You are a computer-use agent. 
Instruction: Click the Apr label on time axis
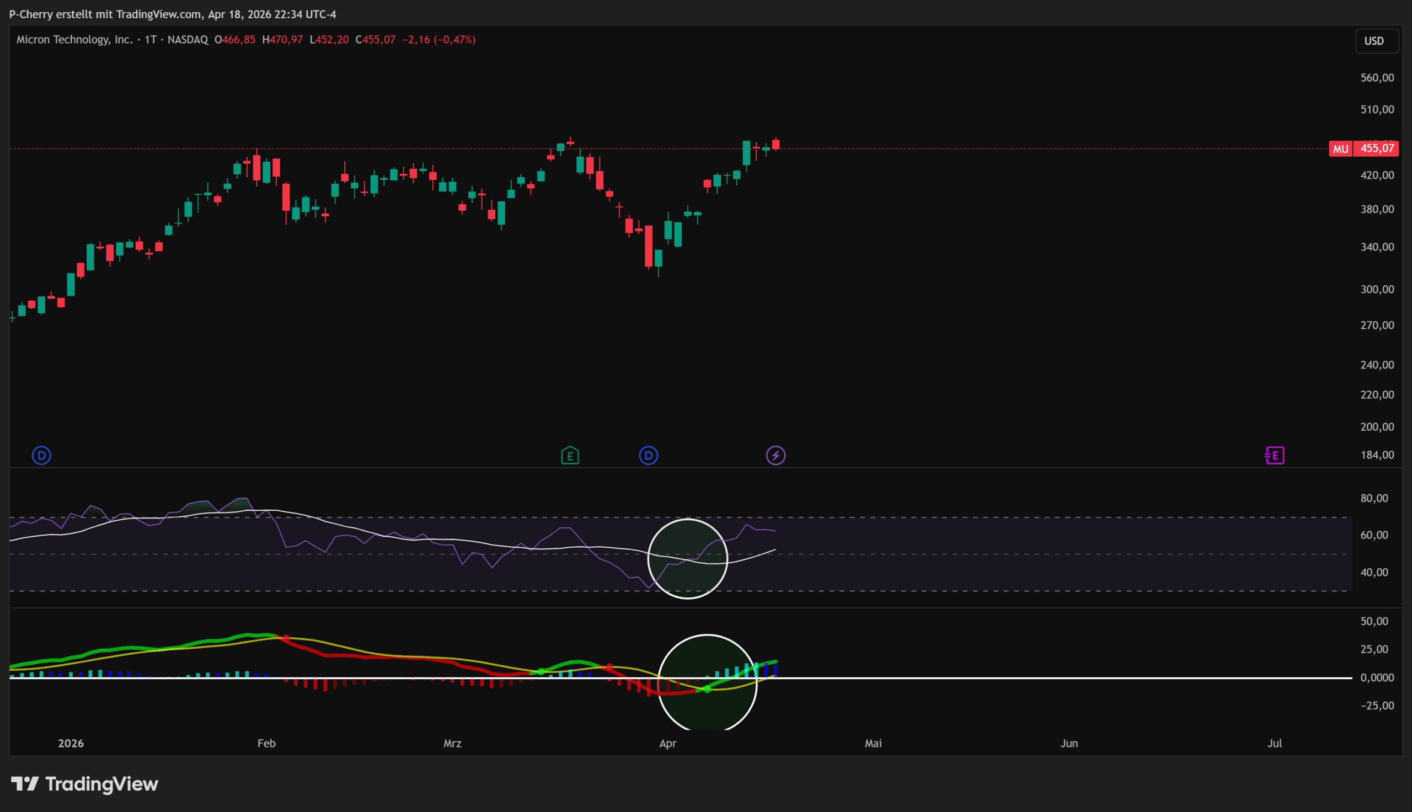click(667, 744)
